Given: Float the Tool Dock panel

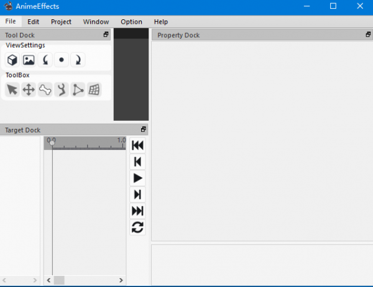Looking at the screenshot, I should point(106,34).
